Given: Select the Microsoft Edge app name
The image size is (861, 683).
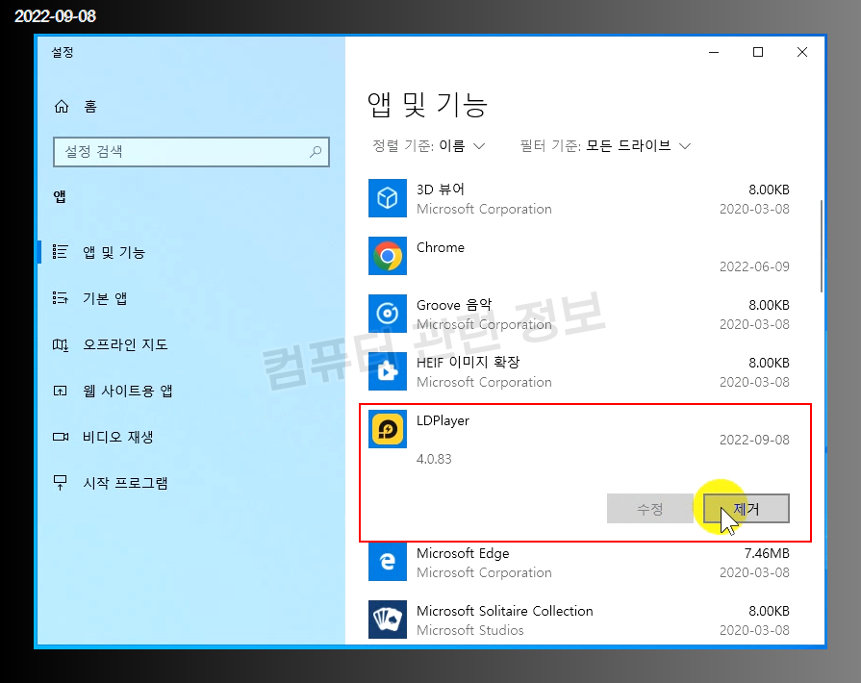Looking at the screenshot, I should [x=463, y=553].
